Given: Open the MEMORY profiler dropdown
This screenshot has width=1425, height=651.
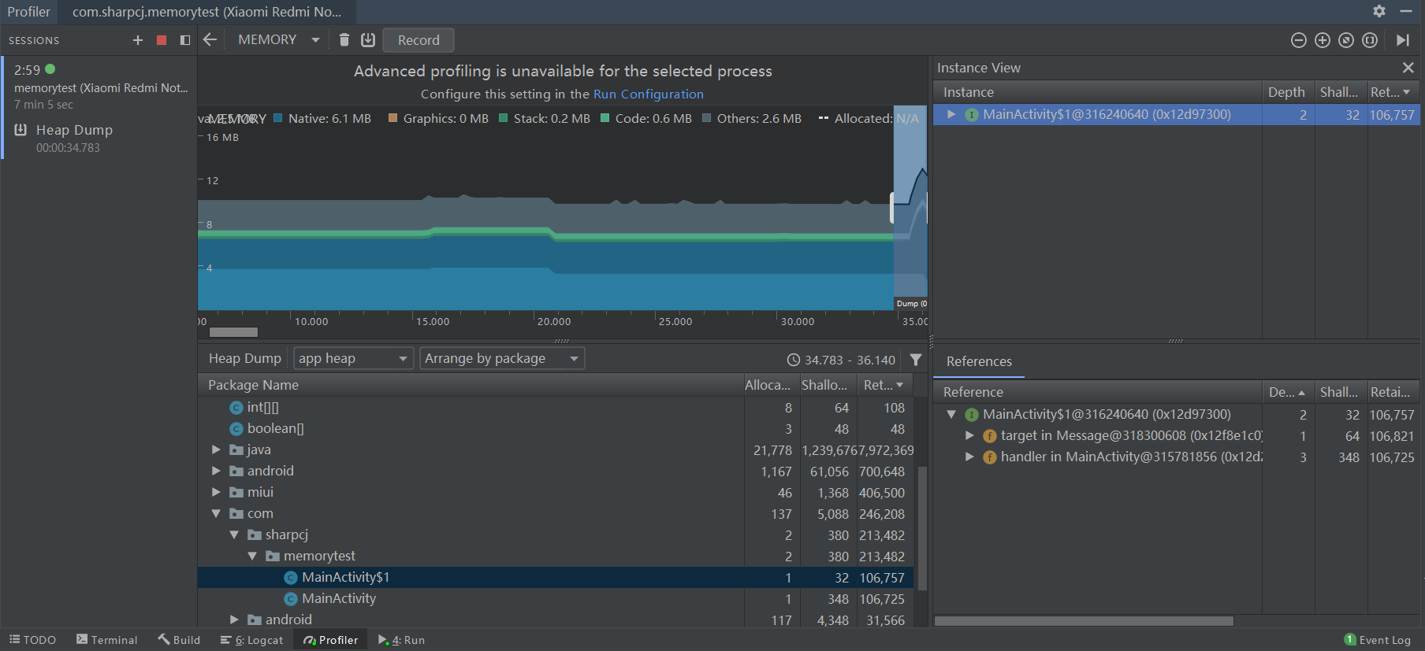Looking at the screenshot, I should point(278,39).
